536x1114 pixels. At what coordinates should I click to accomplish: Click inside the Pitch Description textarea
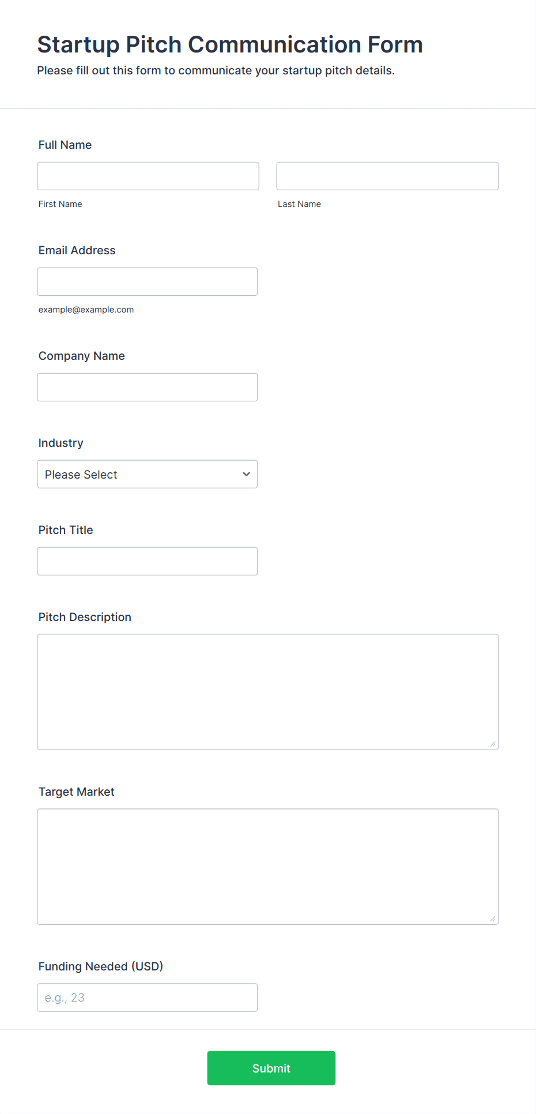pos(268,692)
